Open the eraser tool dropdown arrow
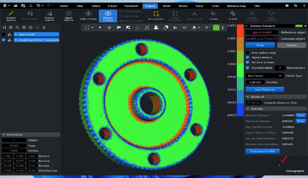 [199, 28]
